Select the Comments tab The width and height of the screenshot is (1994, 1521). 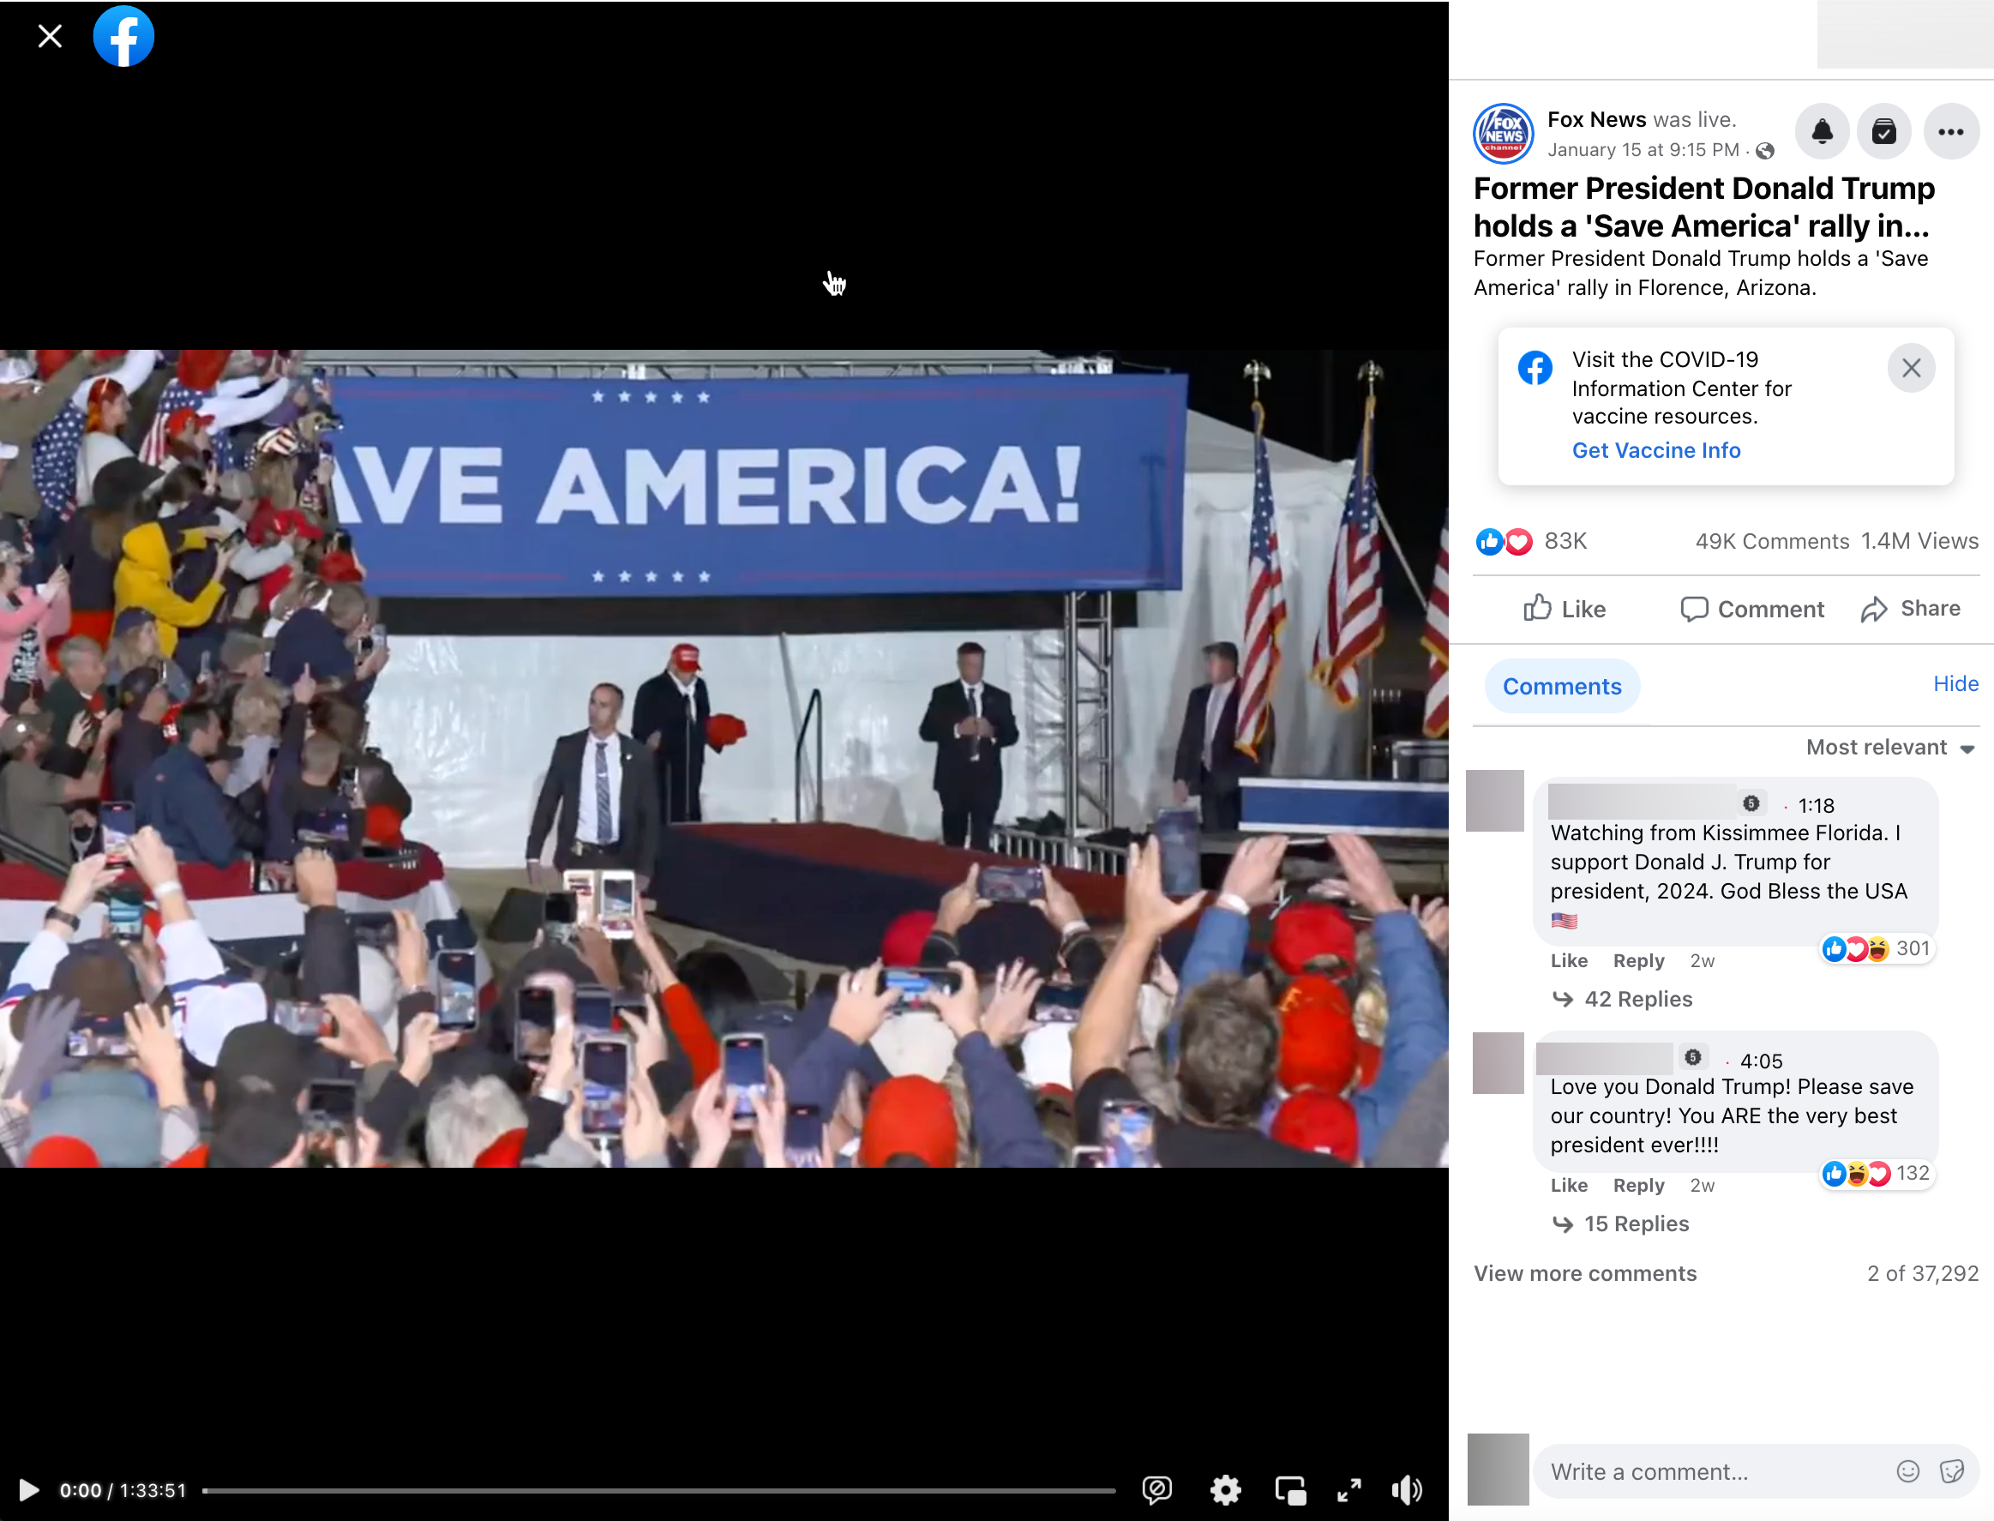(x=1561, y=686)
